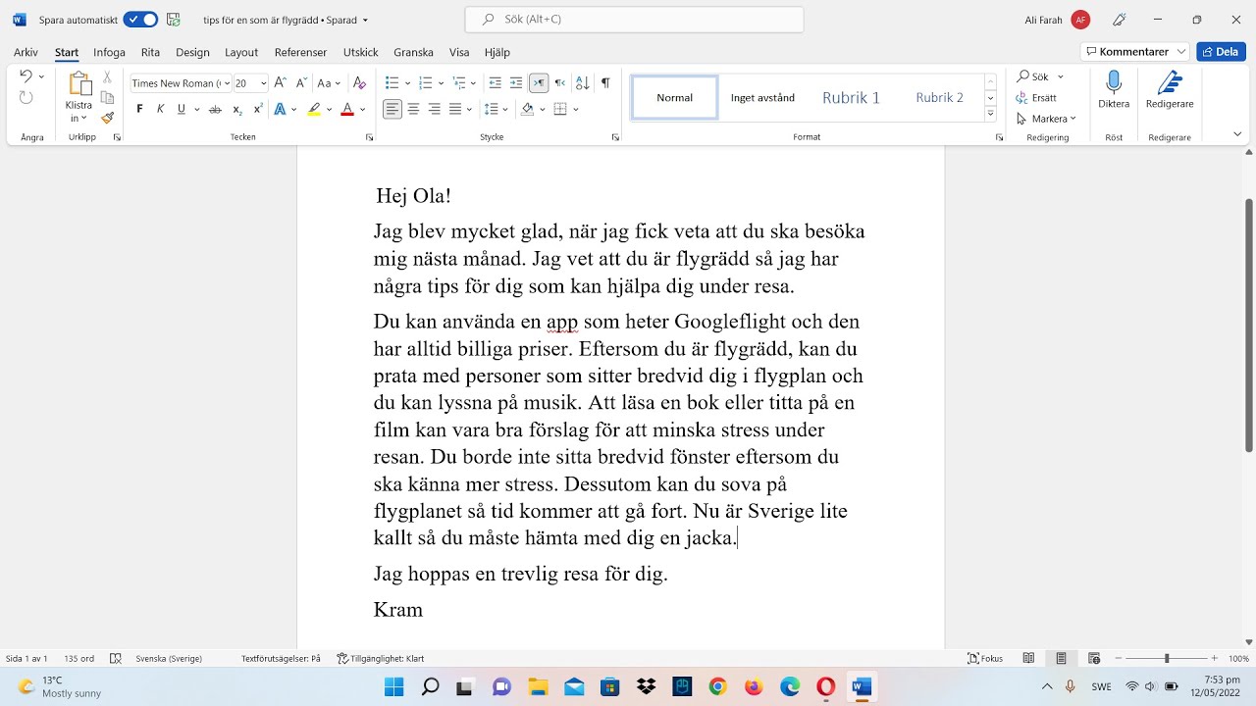Screen dimensions: 1256x706
Task: Click the Ersätt replace button
Action: click(1037, 98)
